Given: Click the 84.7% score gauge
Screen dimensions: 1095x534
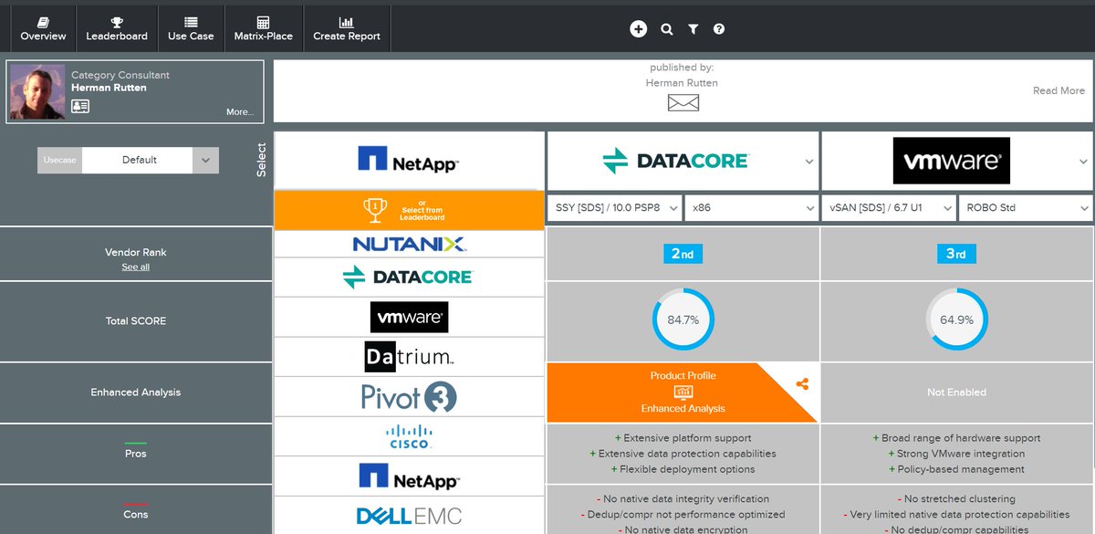Looking at the screenshot, I should (683, 320).
